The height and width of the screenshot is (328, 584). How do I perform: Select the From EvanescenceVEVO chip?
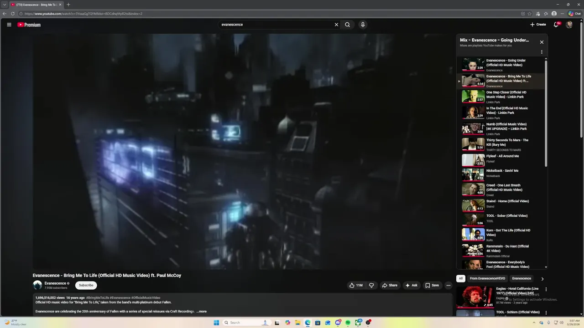pyautogui.click(x=487, y=278)
